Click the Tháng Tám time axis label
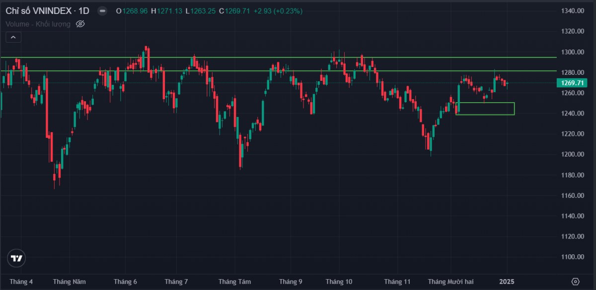This screenshot has height=290, width=596. pyautogui.click(x=234, y=282)
